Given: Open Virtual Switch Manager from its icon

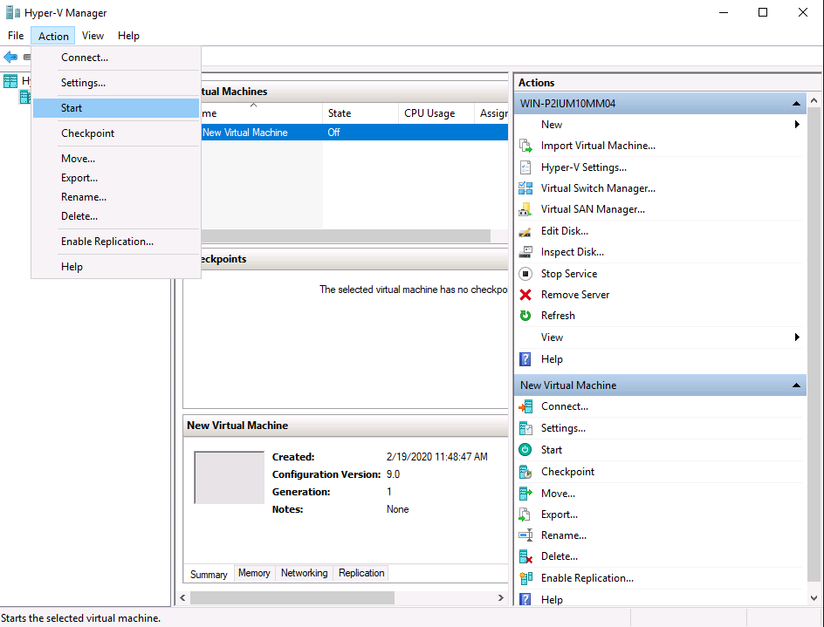Looking at the screenshot, I should pyautogui.click(x=525, y=188).
